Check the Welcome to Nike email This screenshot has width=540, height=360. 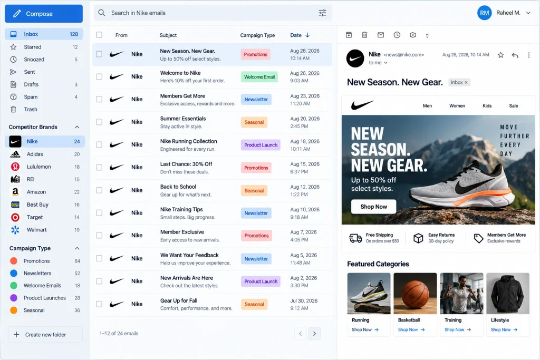99,76
